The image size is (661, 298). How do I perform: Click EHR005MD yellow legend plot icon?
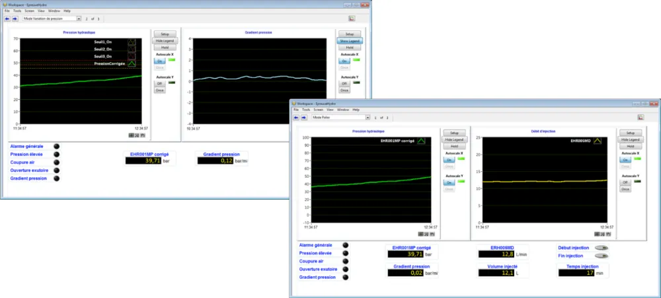pyautogui.click(x=598, y=141)
